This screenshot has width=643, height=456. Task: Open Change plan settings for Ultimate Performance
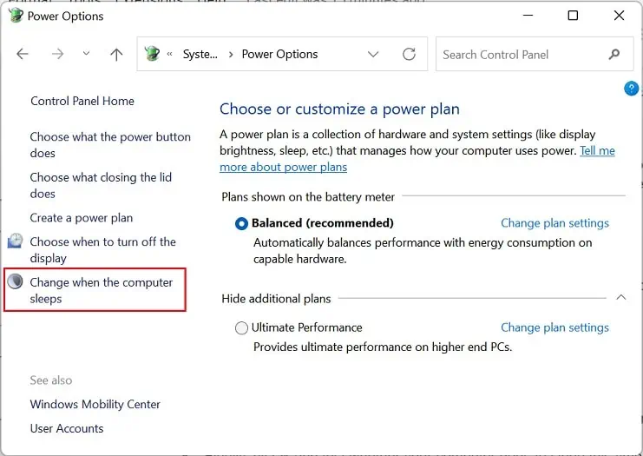[554, 327]
